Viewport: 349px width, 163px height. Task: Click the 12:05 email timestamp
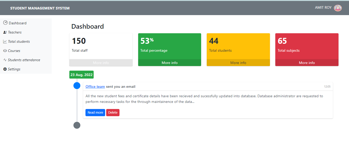(x=327, y=86)
